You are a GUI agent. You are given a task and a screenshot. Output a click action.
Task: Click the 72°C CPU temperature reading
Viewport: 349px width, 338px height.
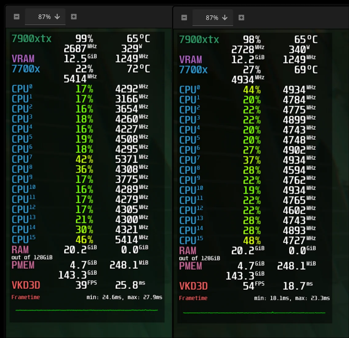[138, 69]
